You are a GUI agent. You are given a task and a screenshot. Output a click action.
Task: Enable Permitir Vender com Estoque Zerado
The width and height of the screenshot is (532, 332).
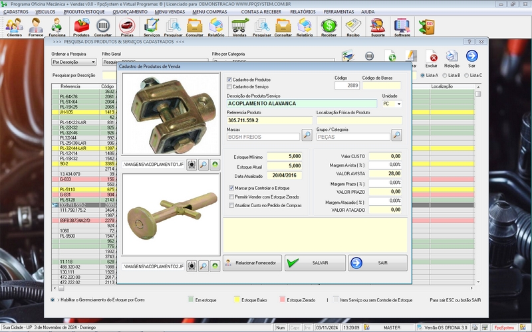(x=231, y=197)
